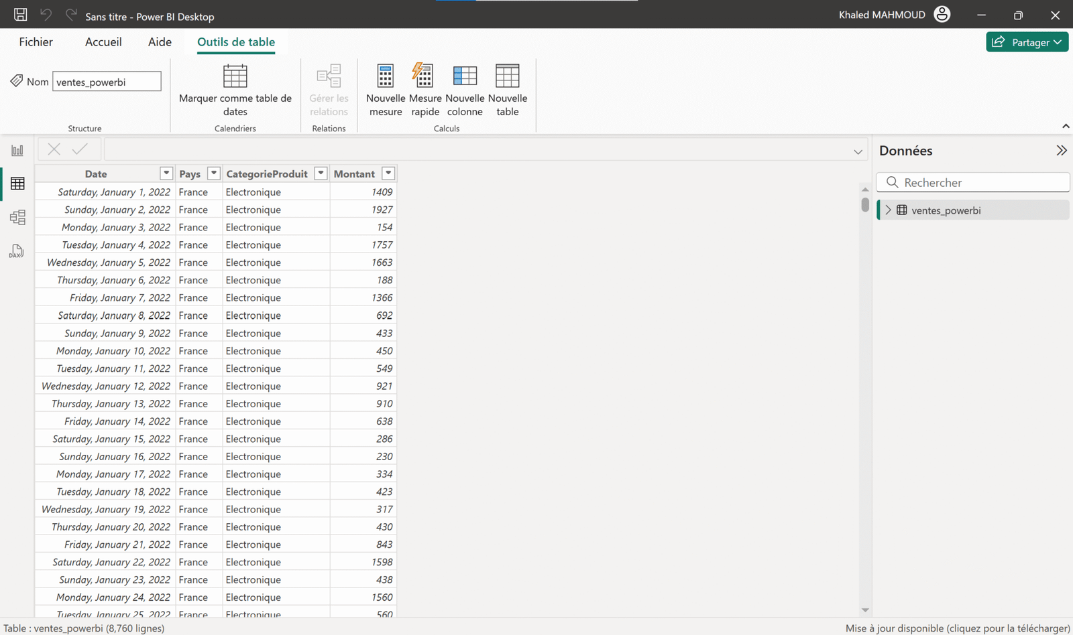
Task: Open the Model view
Action: 17,217
